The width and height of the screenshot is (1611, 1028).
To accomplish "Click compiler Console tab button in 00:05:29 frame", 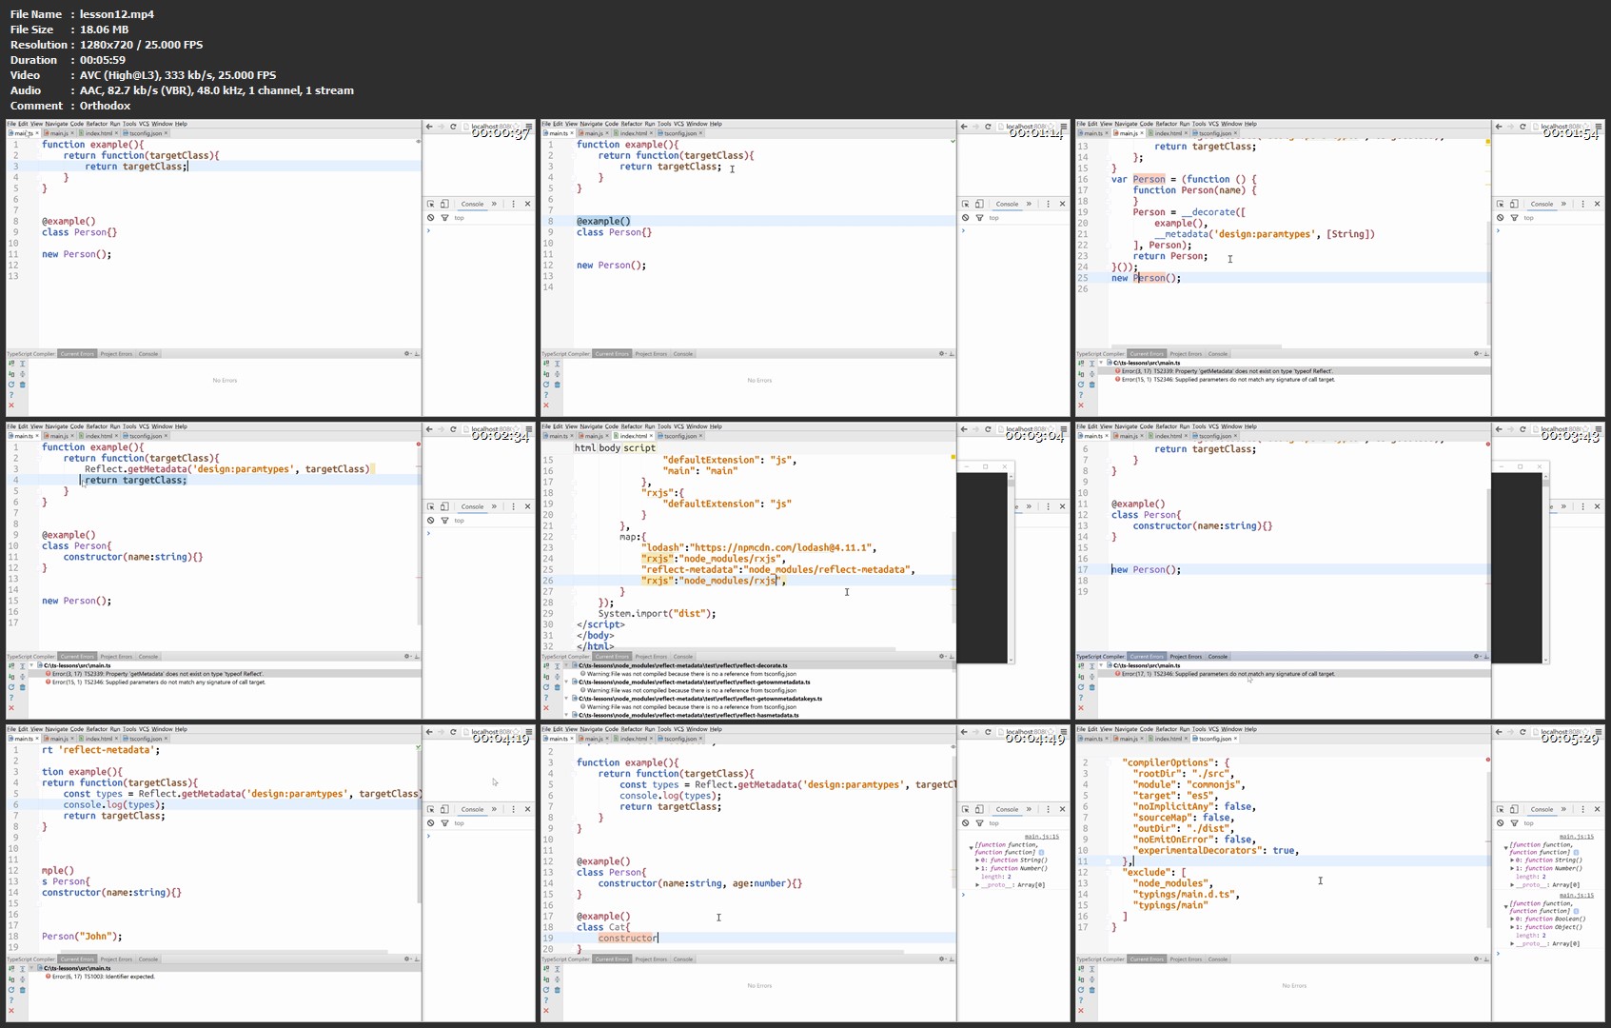I will (1217, 959).
